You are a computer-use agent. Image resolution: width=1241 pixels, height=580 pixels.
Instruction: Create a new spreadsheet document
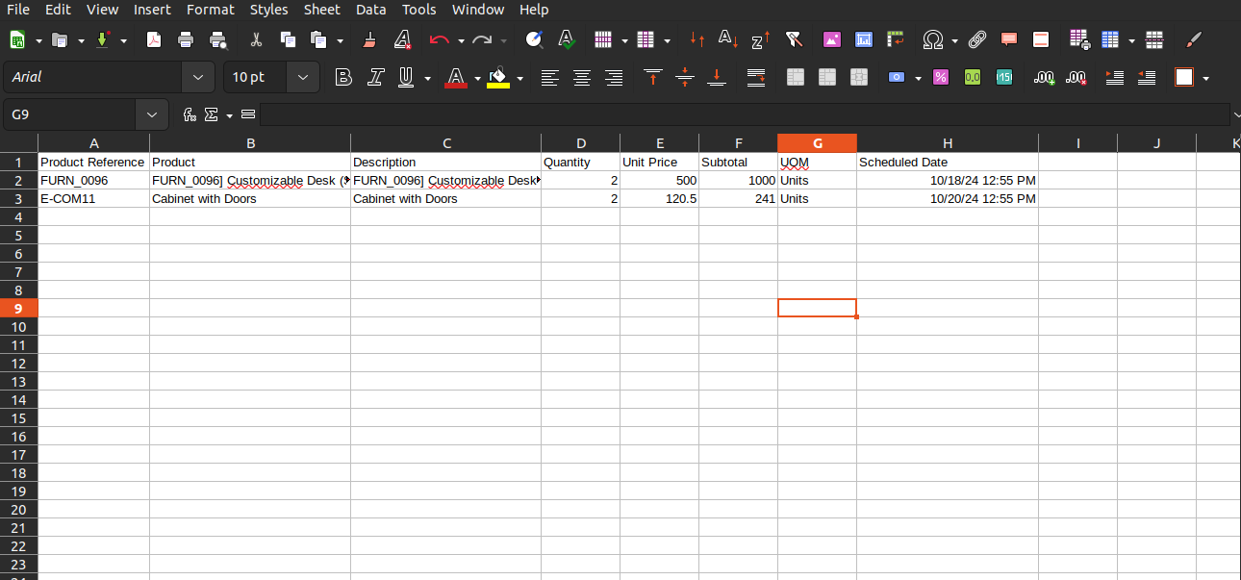pos(17,40)
